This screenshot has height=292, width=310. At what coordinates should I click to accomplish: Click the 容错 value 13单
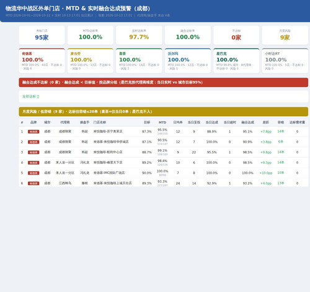pyautogui.click(x=281, y=183)
